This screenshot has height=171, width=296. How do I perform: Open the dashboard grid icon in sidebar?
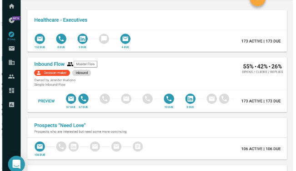[x=11, y=91]
